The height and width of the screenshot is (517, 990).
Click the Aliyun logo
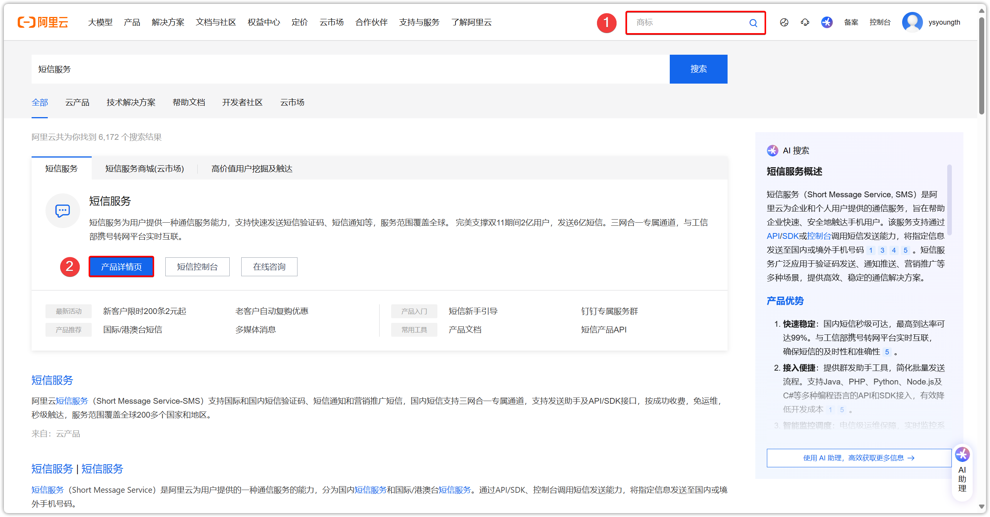point(43,22)
